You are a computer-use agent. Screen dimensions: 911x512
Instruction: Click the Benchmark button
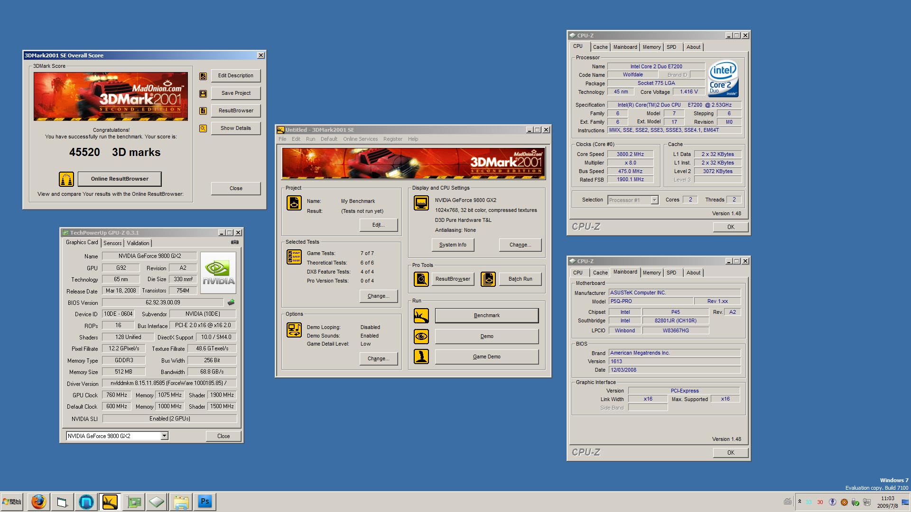[487, 316]
